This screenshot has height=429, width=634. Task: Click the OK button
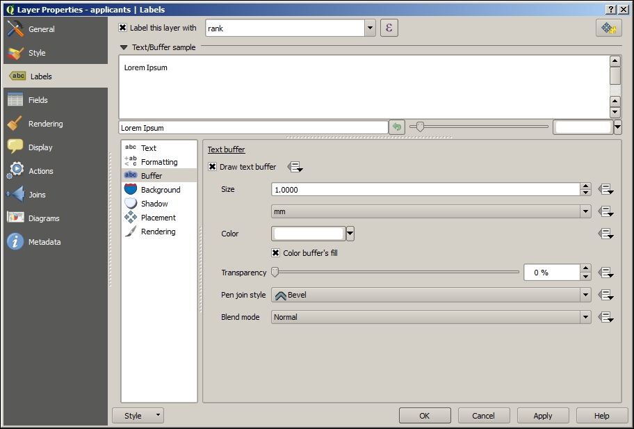click(x=425, y=416)
